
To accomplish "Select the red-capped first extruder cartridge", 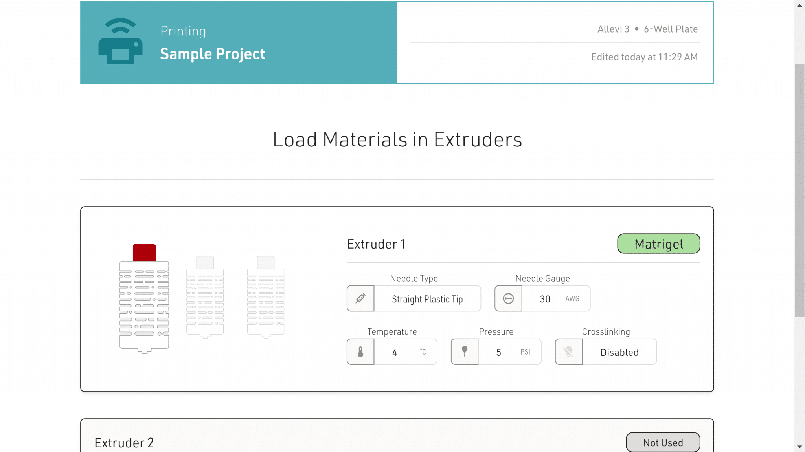I will 144,299.
